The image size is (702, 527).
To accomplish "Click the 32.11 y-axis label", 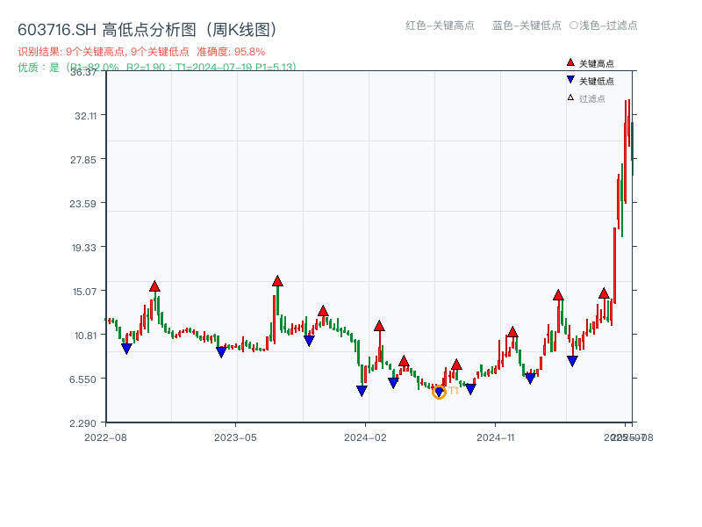I will [85, 116].
